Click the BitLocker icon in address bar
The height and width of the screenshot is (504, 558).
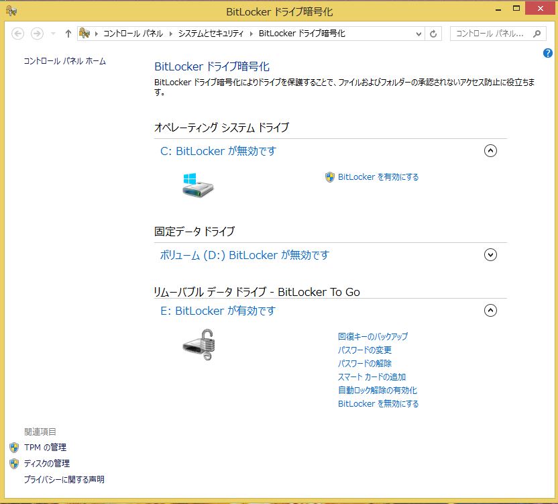[85, 33]
